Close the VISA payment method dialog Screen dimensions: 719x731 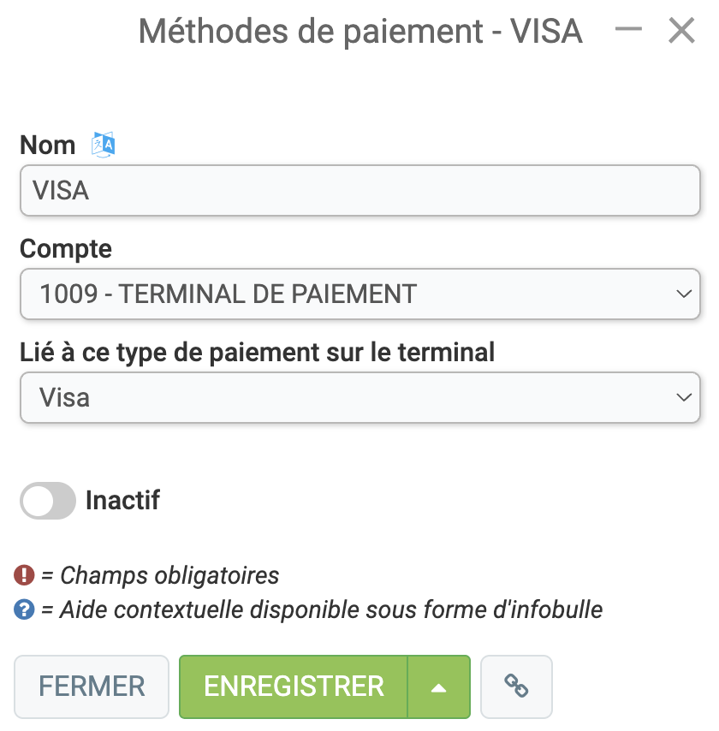(681, 30)
